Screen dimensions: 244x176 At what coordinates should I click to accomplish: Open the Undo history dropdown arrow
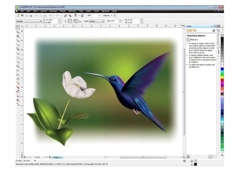click(x=54, y=16)
